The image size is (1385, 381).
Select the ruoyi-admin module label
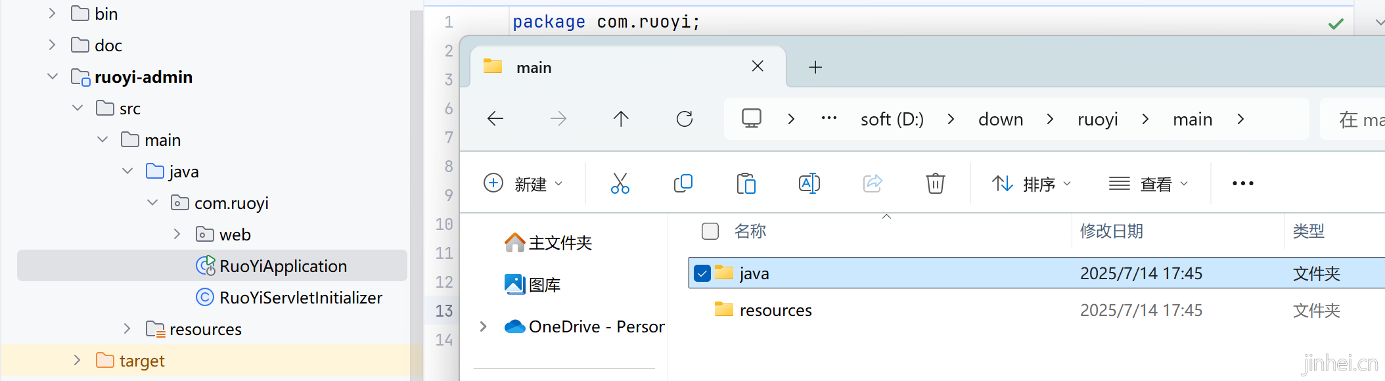(x=143, y=77)
